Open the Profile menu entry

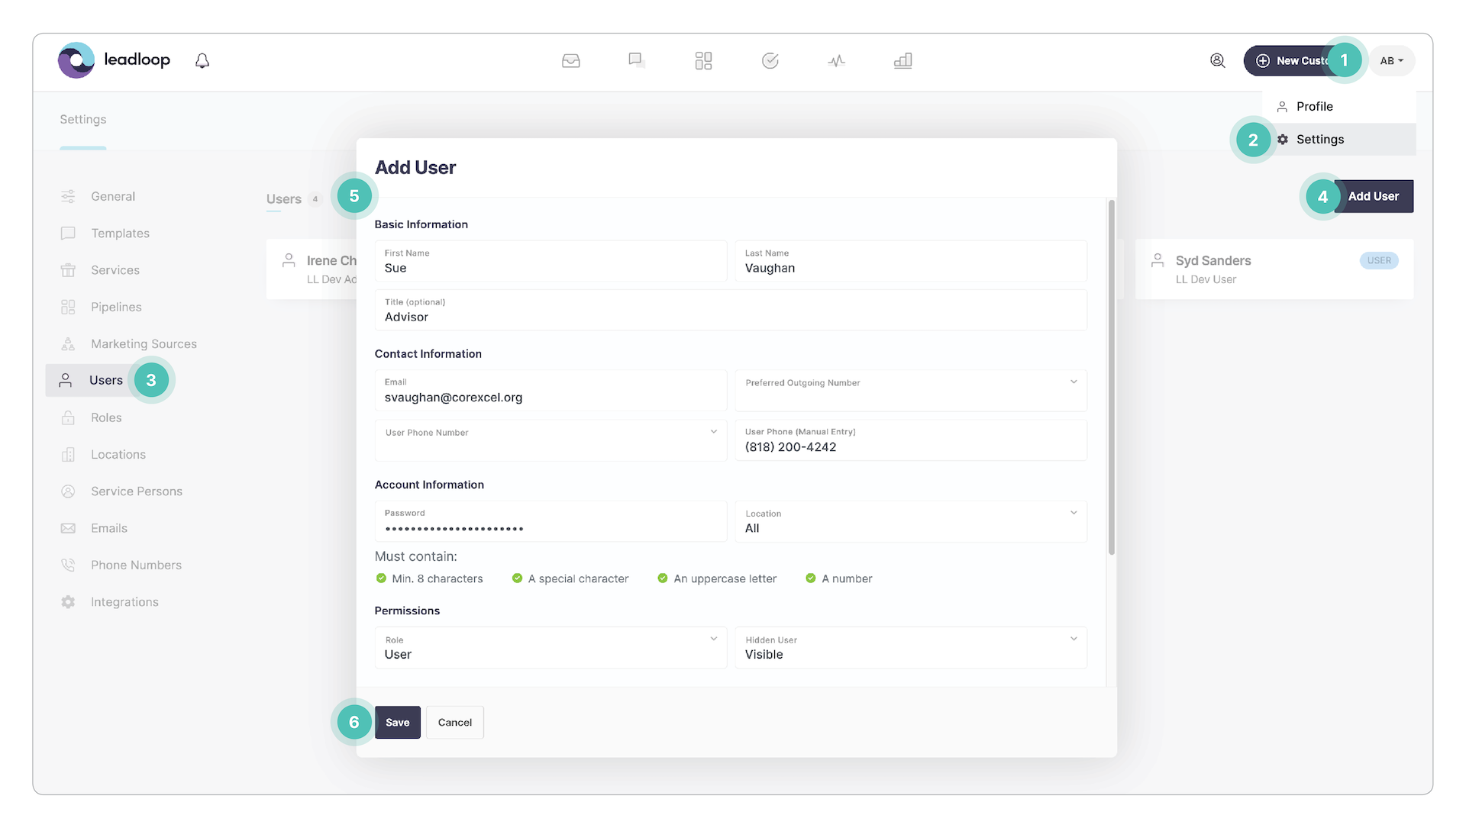pos(1314,106)
